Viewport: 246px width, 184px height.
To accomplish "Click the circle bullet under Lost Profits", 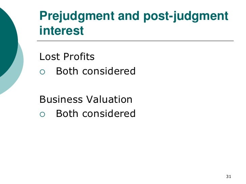I will coord(42,72).
